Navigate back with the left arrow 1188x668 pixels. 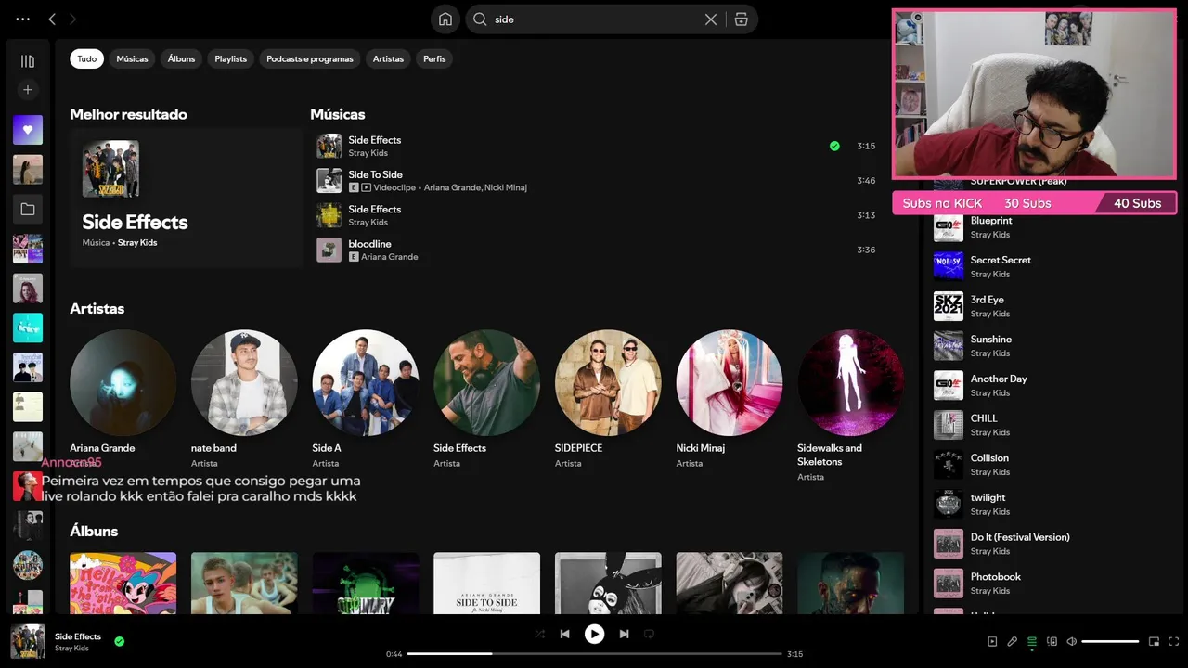(x=52, y=19)
